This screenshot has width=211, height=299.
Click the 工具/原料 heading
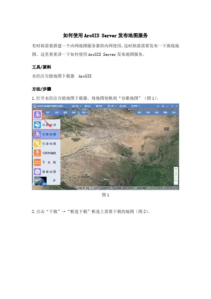click(42, 67)
